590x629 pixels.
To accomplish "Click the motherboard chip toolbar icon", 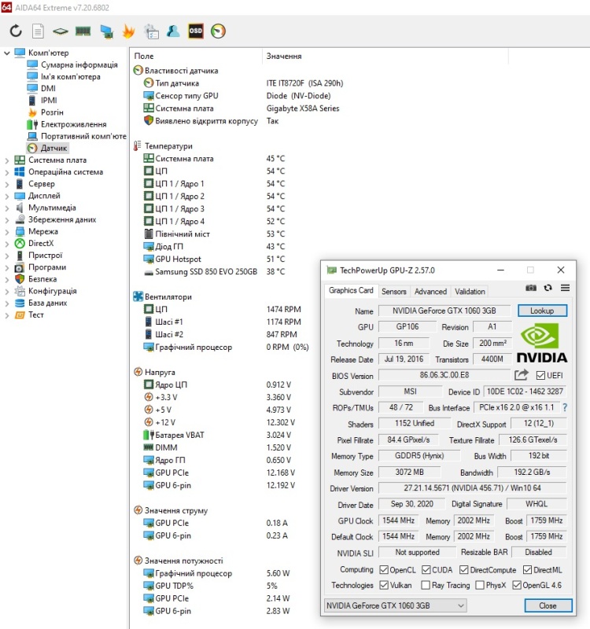I will pos(61,31).
